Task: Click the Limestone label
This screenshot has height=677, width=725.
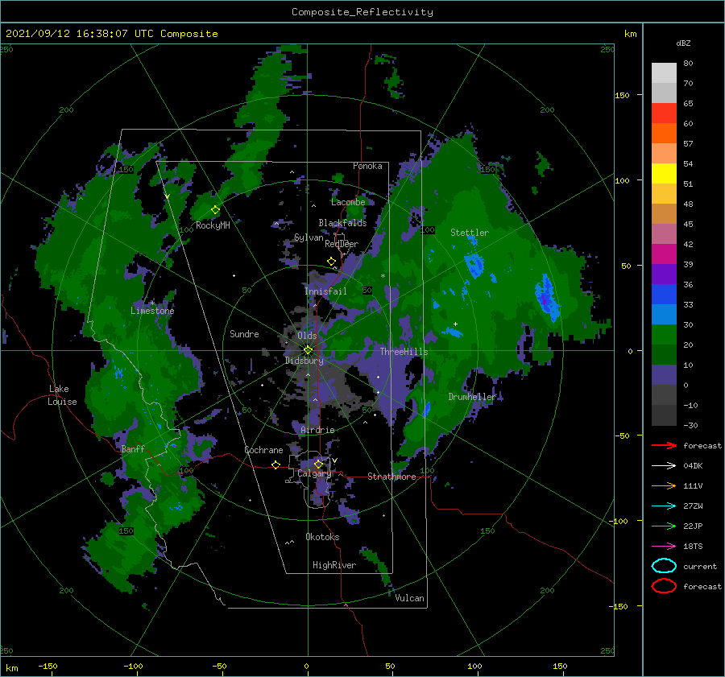Action: pos(152,311)
